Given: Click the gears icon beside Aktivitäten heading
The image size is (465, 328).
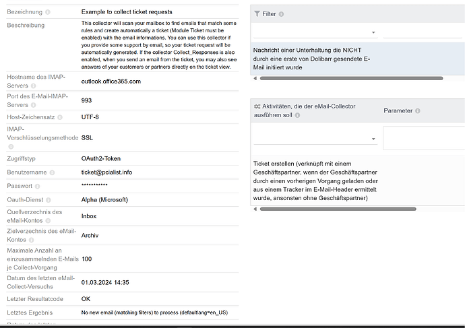Looking at the screenshot, I should 257,106.
